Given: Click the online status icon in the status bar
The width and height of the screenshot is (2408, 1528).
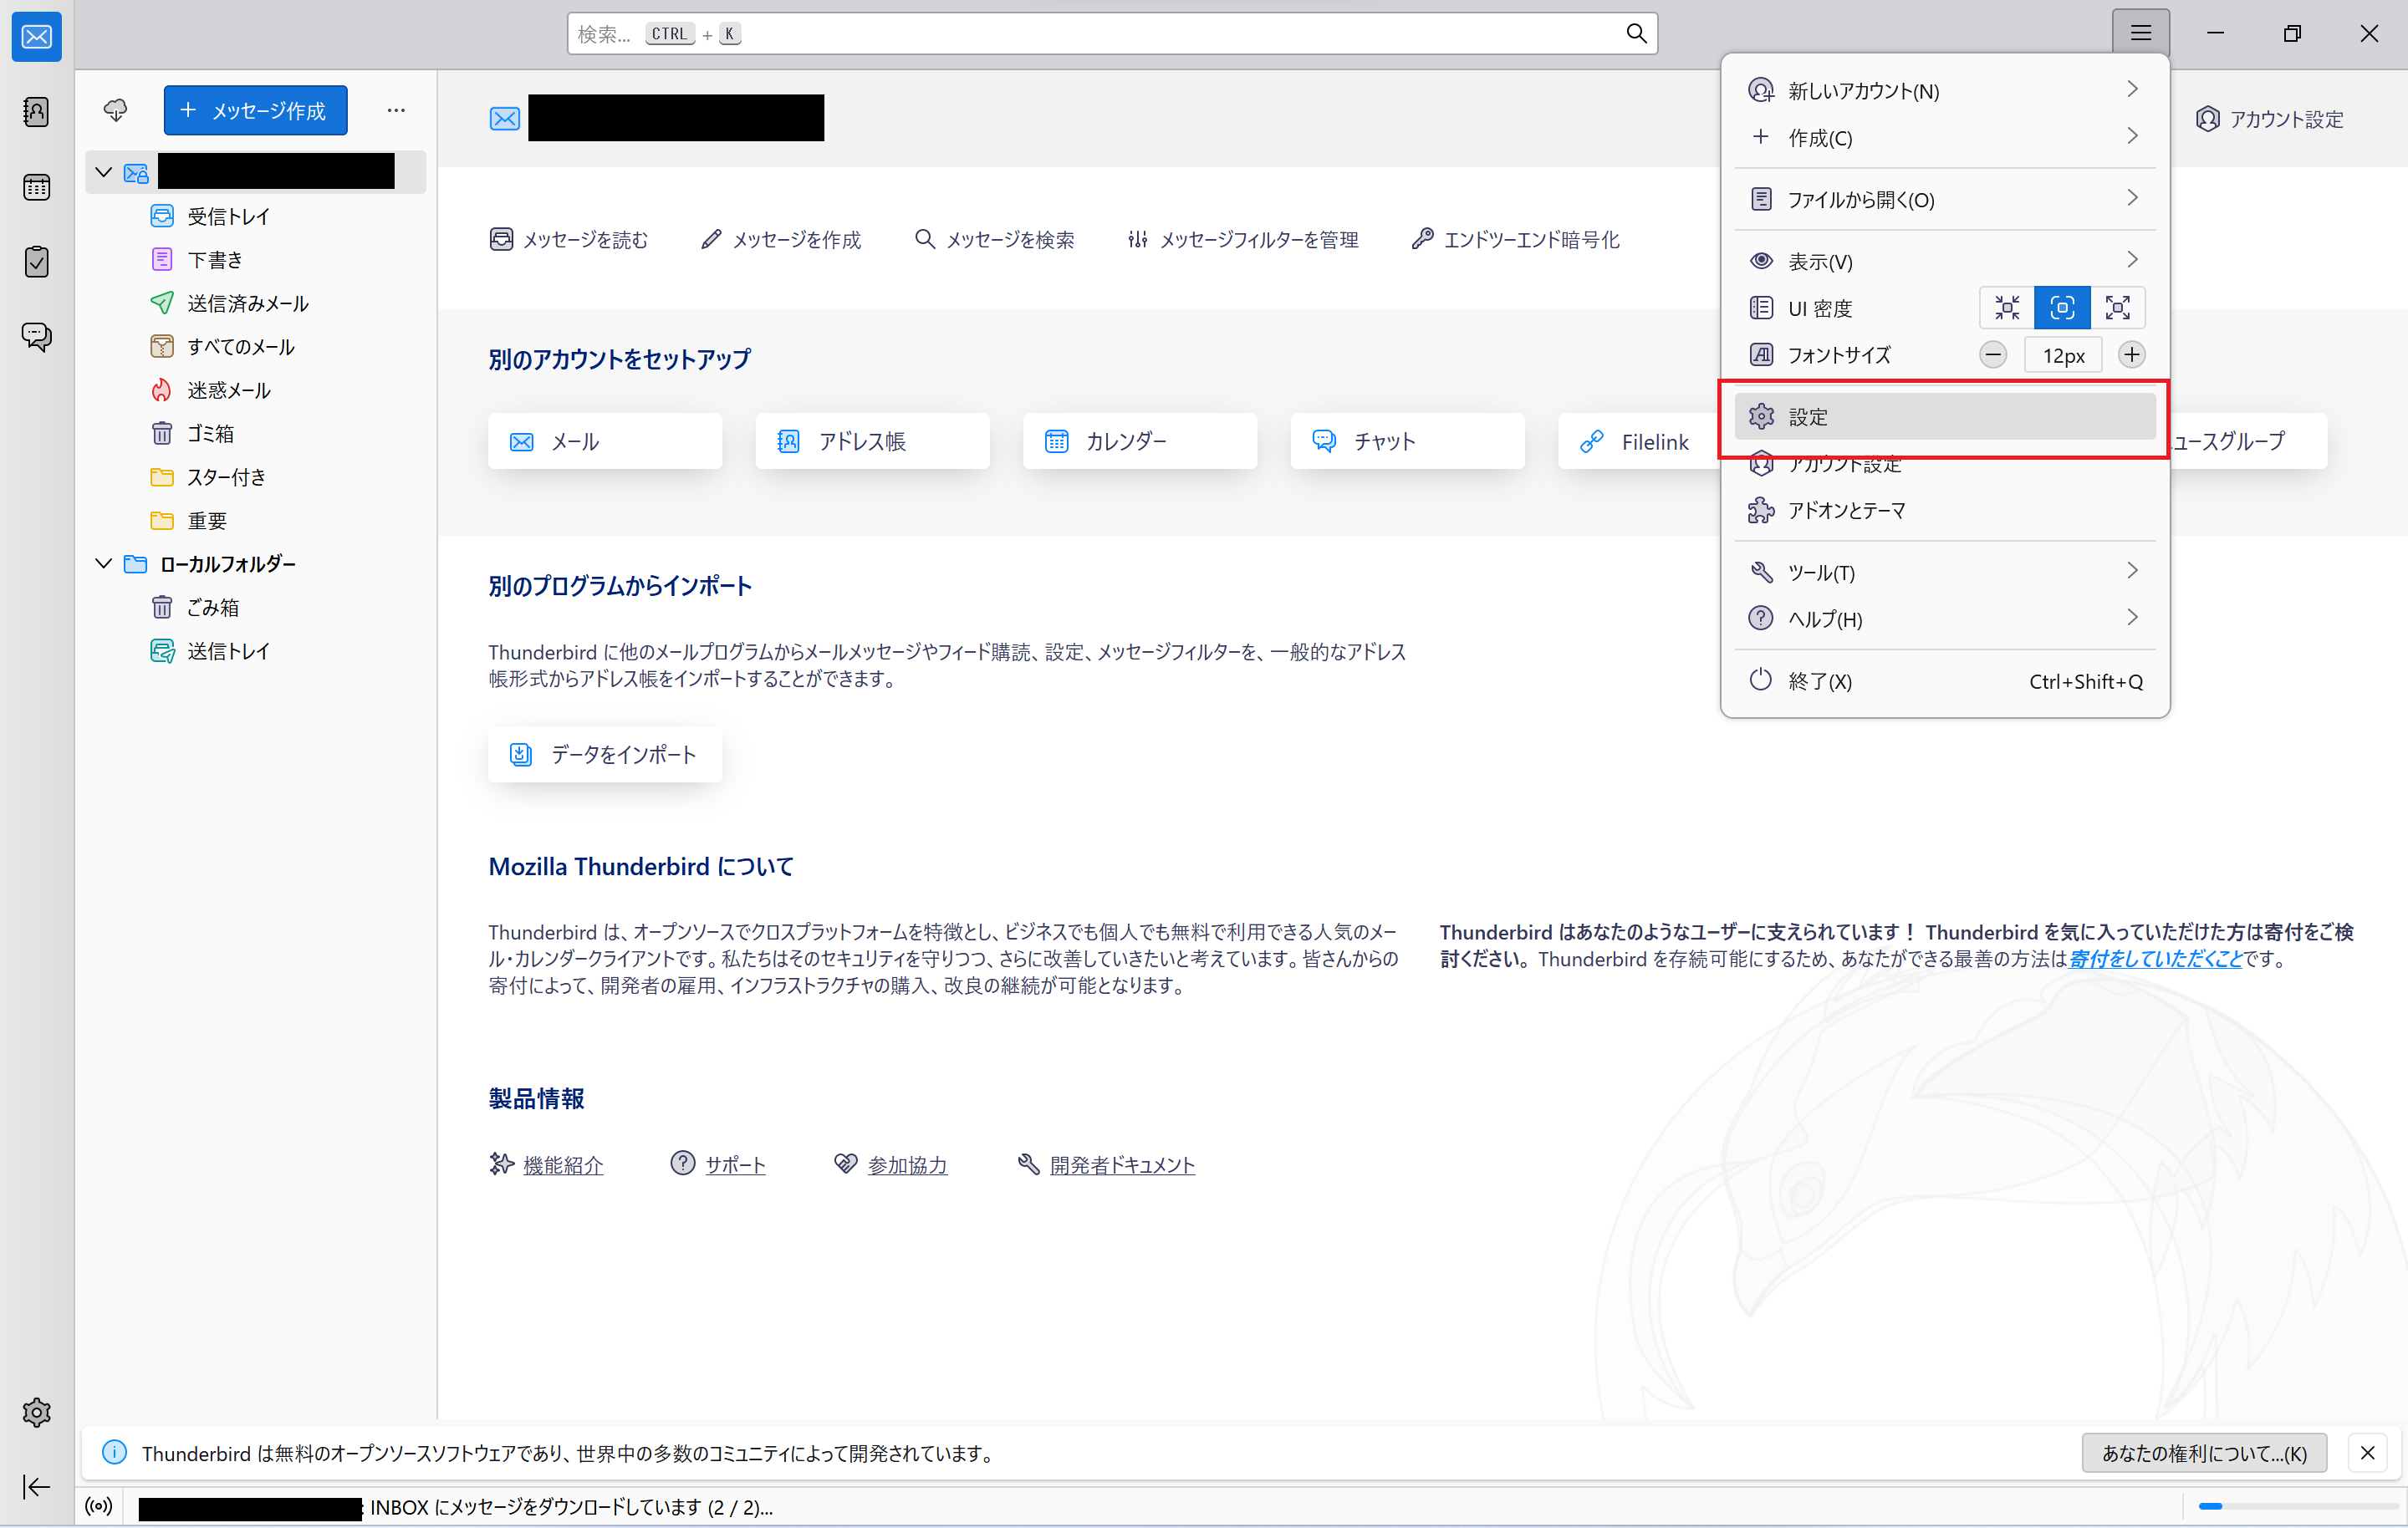Looking at the screenshot, I should click(x=98, y=1506).
